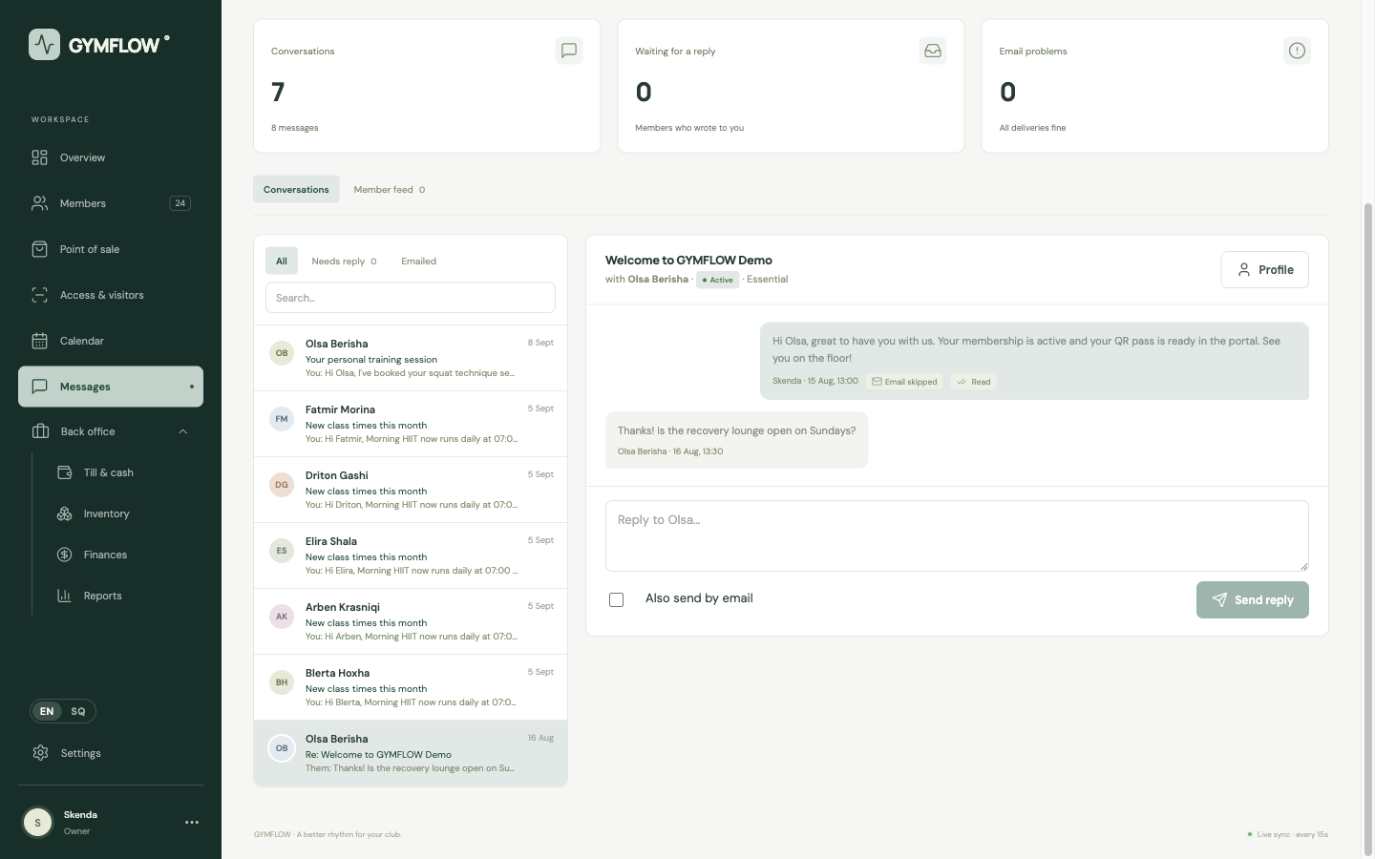Click the Email problems alert icon
This screenshot has width=1375, height=859.
point(1297,51)
